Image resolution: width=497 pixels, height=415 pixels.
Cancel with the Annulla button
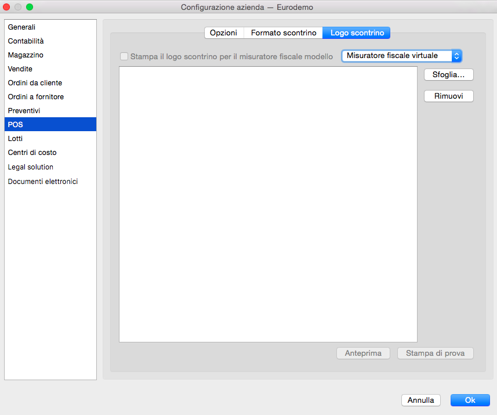point(421,400)
